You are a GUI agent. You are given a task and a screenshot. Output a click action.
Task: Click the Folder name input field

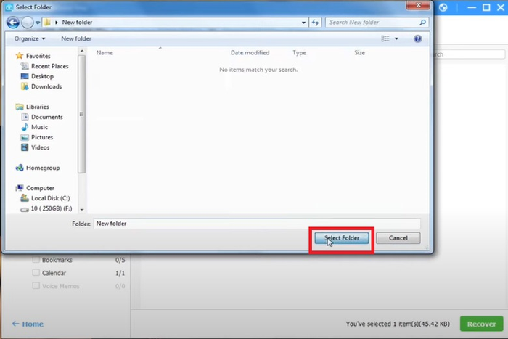click(x=256, y=224)
